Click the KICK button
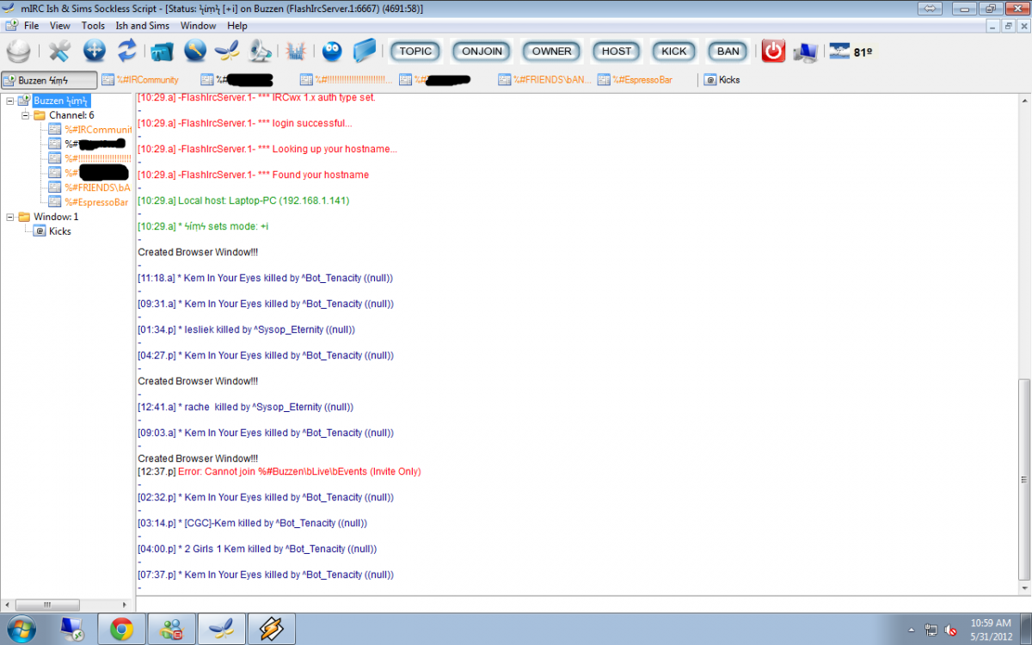Image resolution: width=1032 pixels, height=645 pixels. pos(674,51)
